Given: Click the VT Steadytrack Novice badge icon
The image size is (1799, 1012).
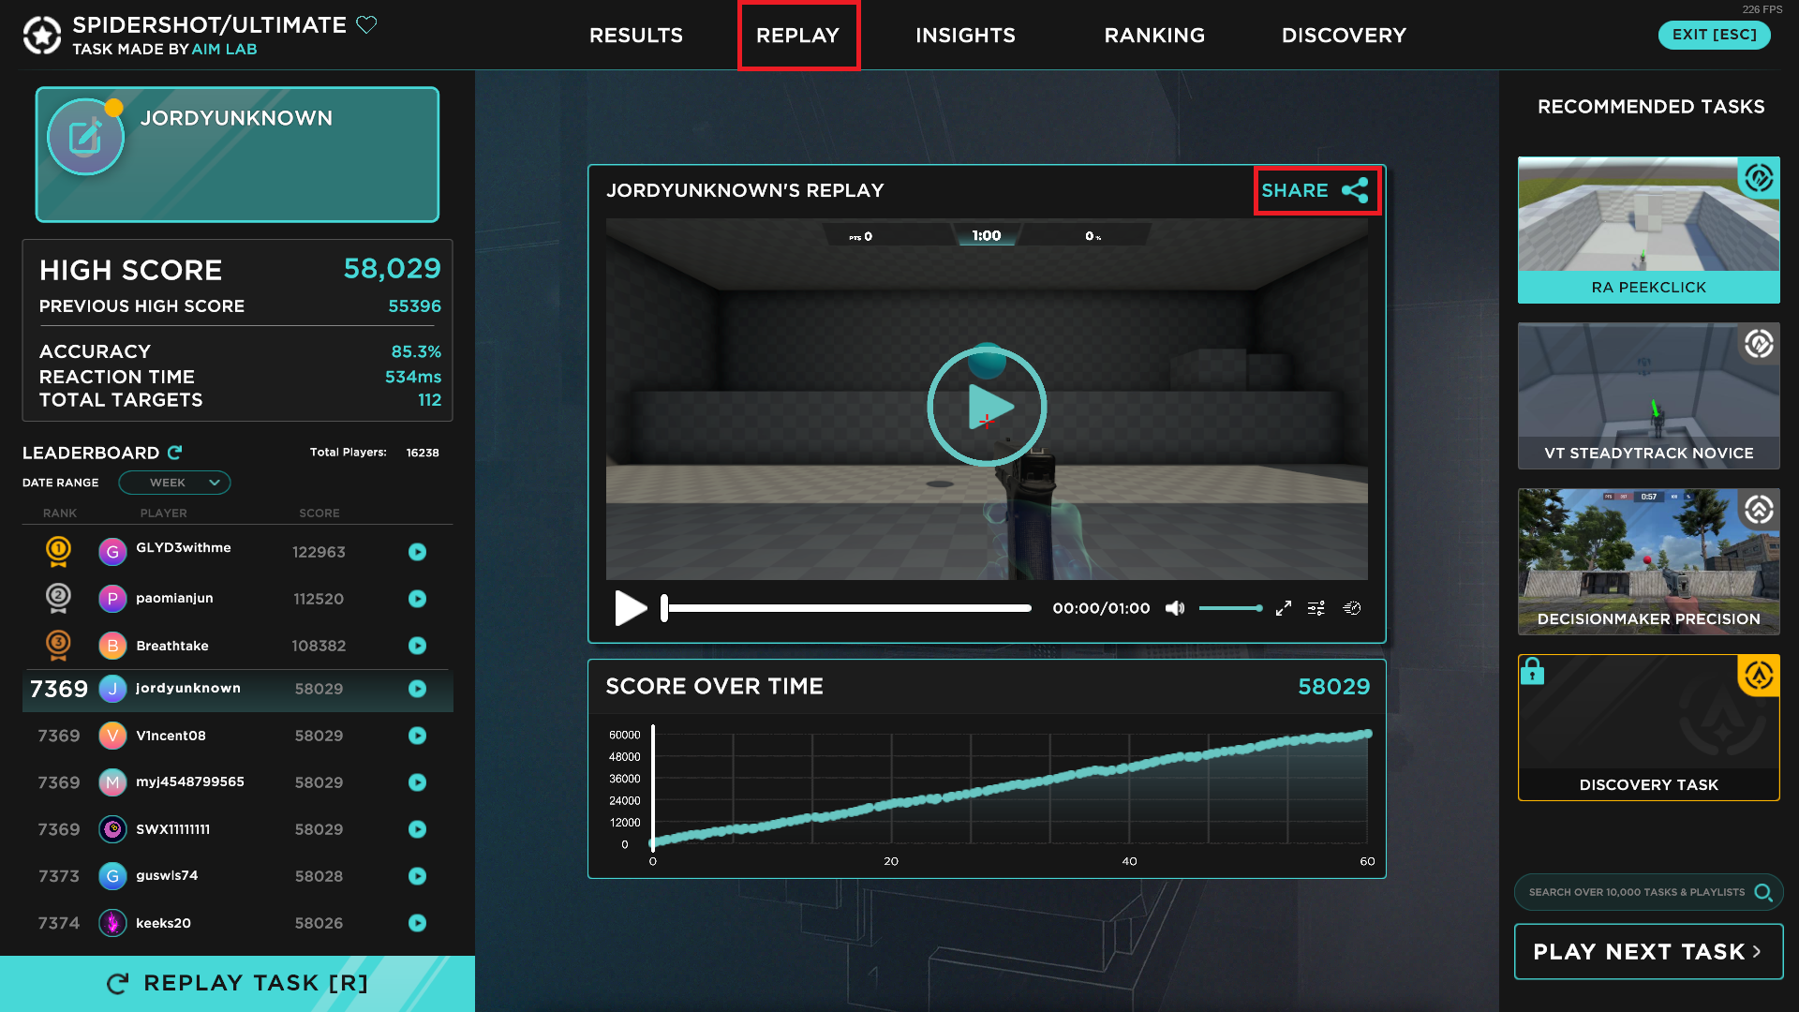Looking at the screenshot, I should tap(1759, 344).
